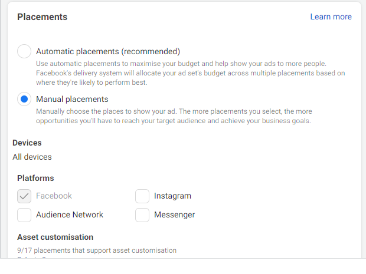
Task: Open the Learn more link
Action: coord(331,16)
